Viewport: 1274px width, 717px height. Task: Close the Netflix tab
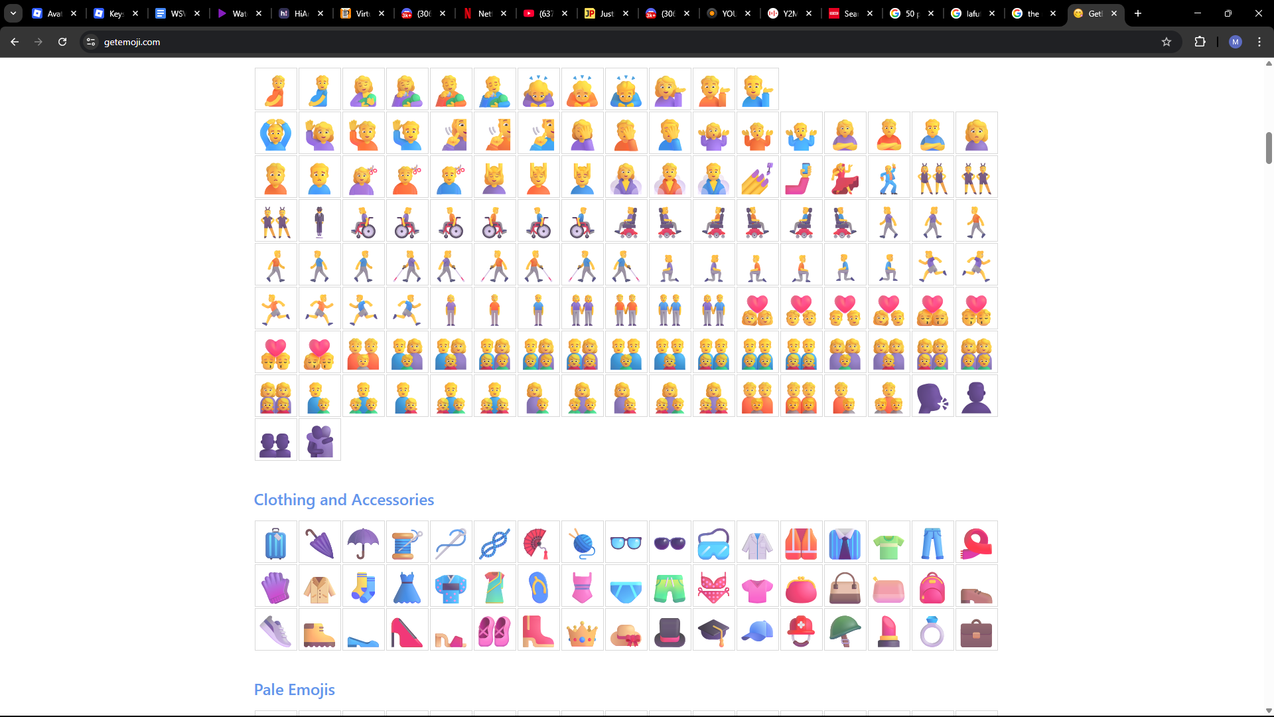(504, 13)
